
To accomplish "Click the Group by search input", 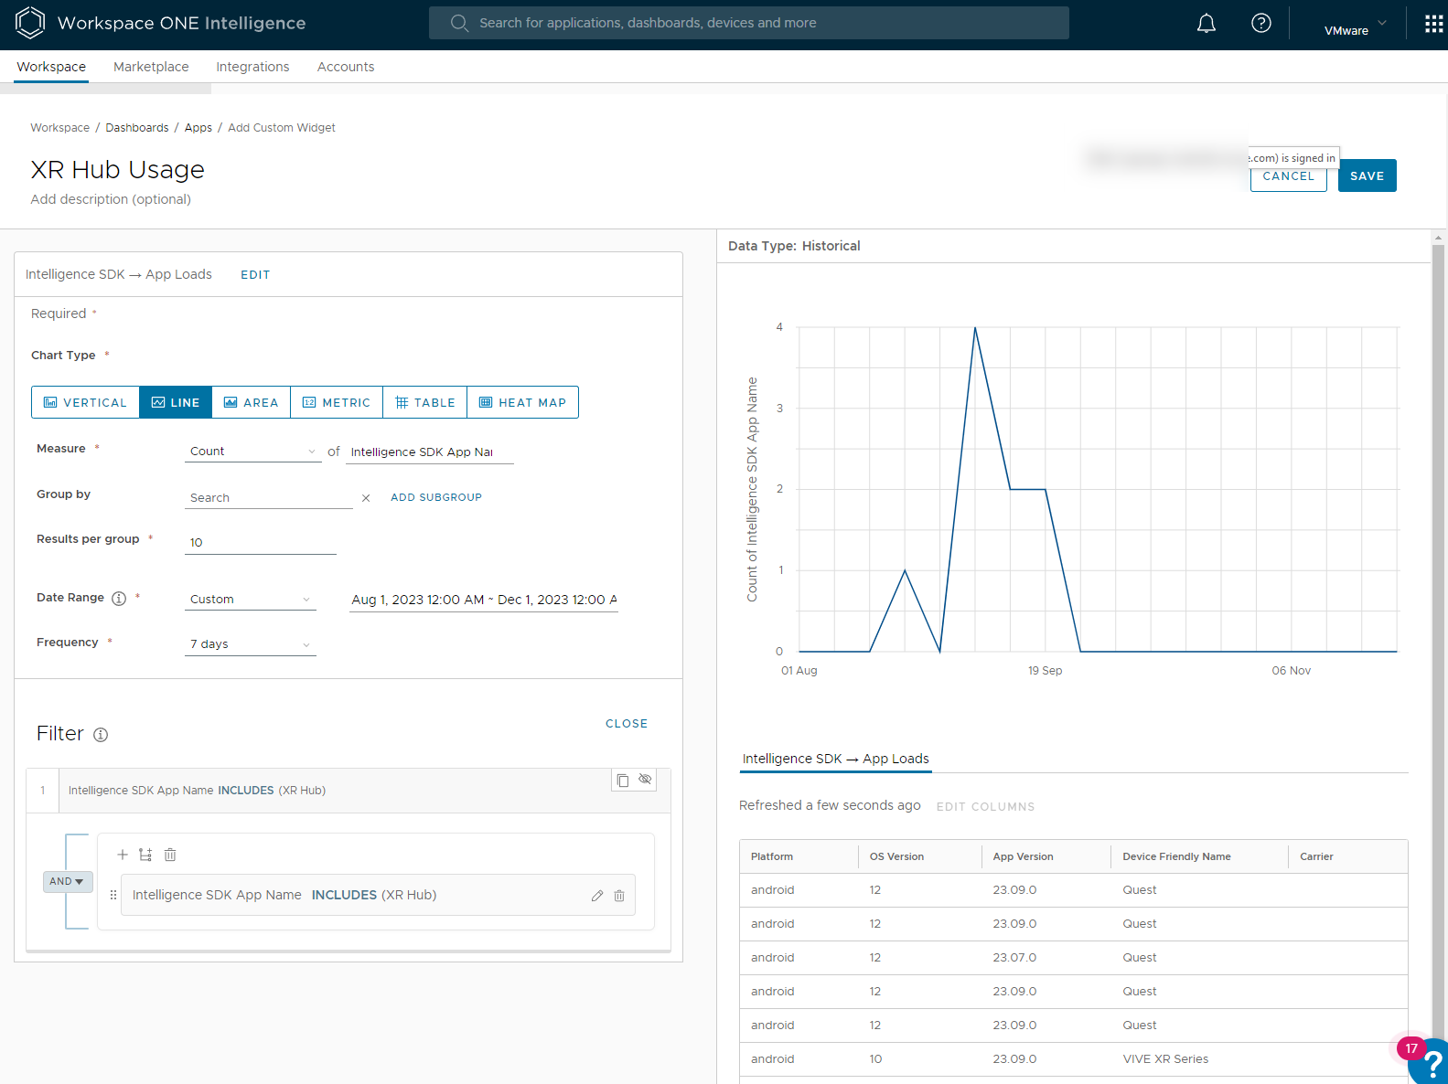I will point(268,498).
